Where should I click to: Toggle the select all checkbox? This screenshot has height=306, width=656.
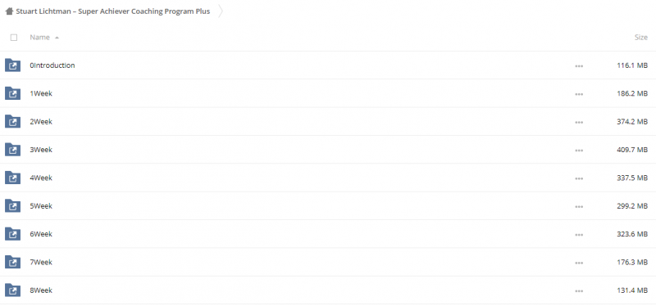14,38
